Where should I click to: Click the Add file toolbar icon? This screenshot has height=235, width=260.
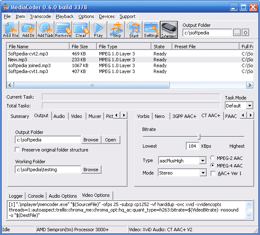(10, 30)
